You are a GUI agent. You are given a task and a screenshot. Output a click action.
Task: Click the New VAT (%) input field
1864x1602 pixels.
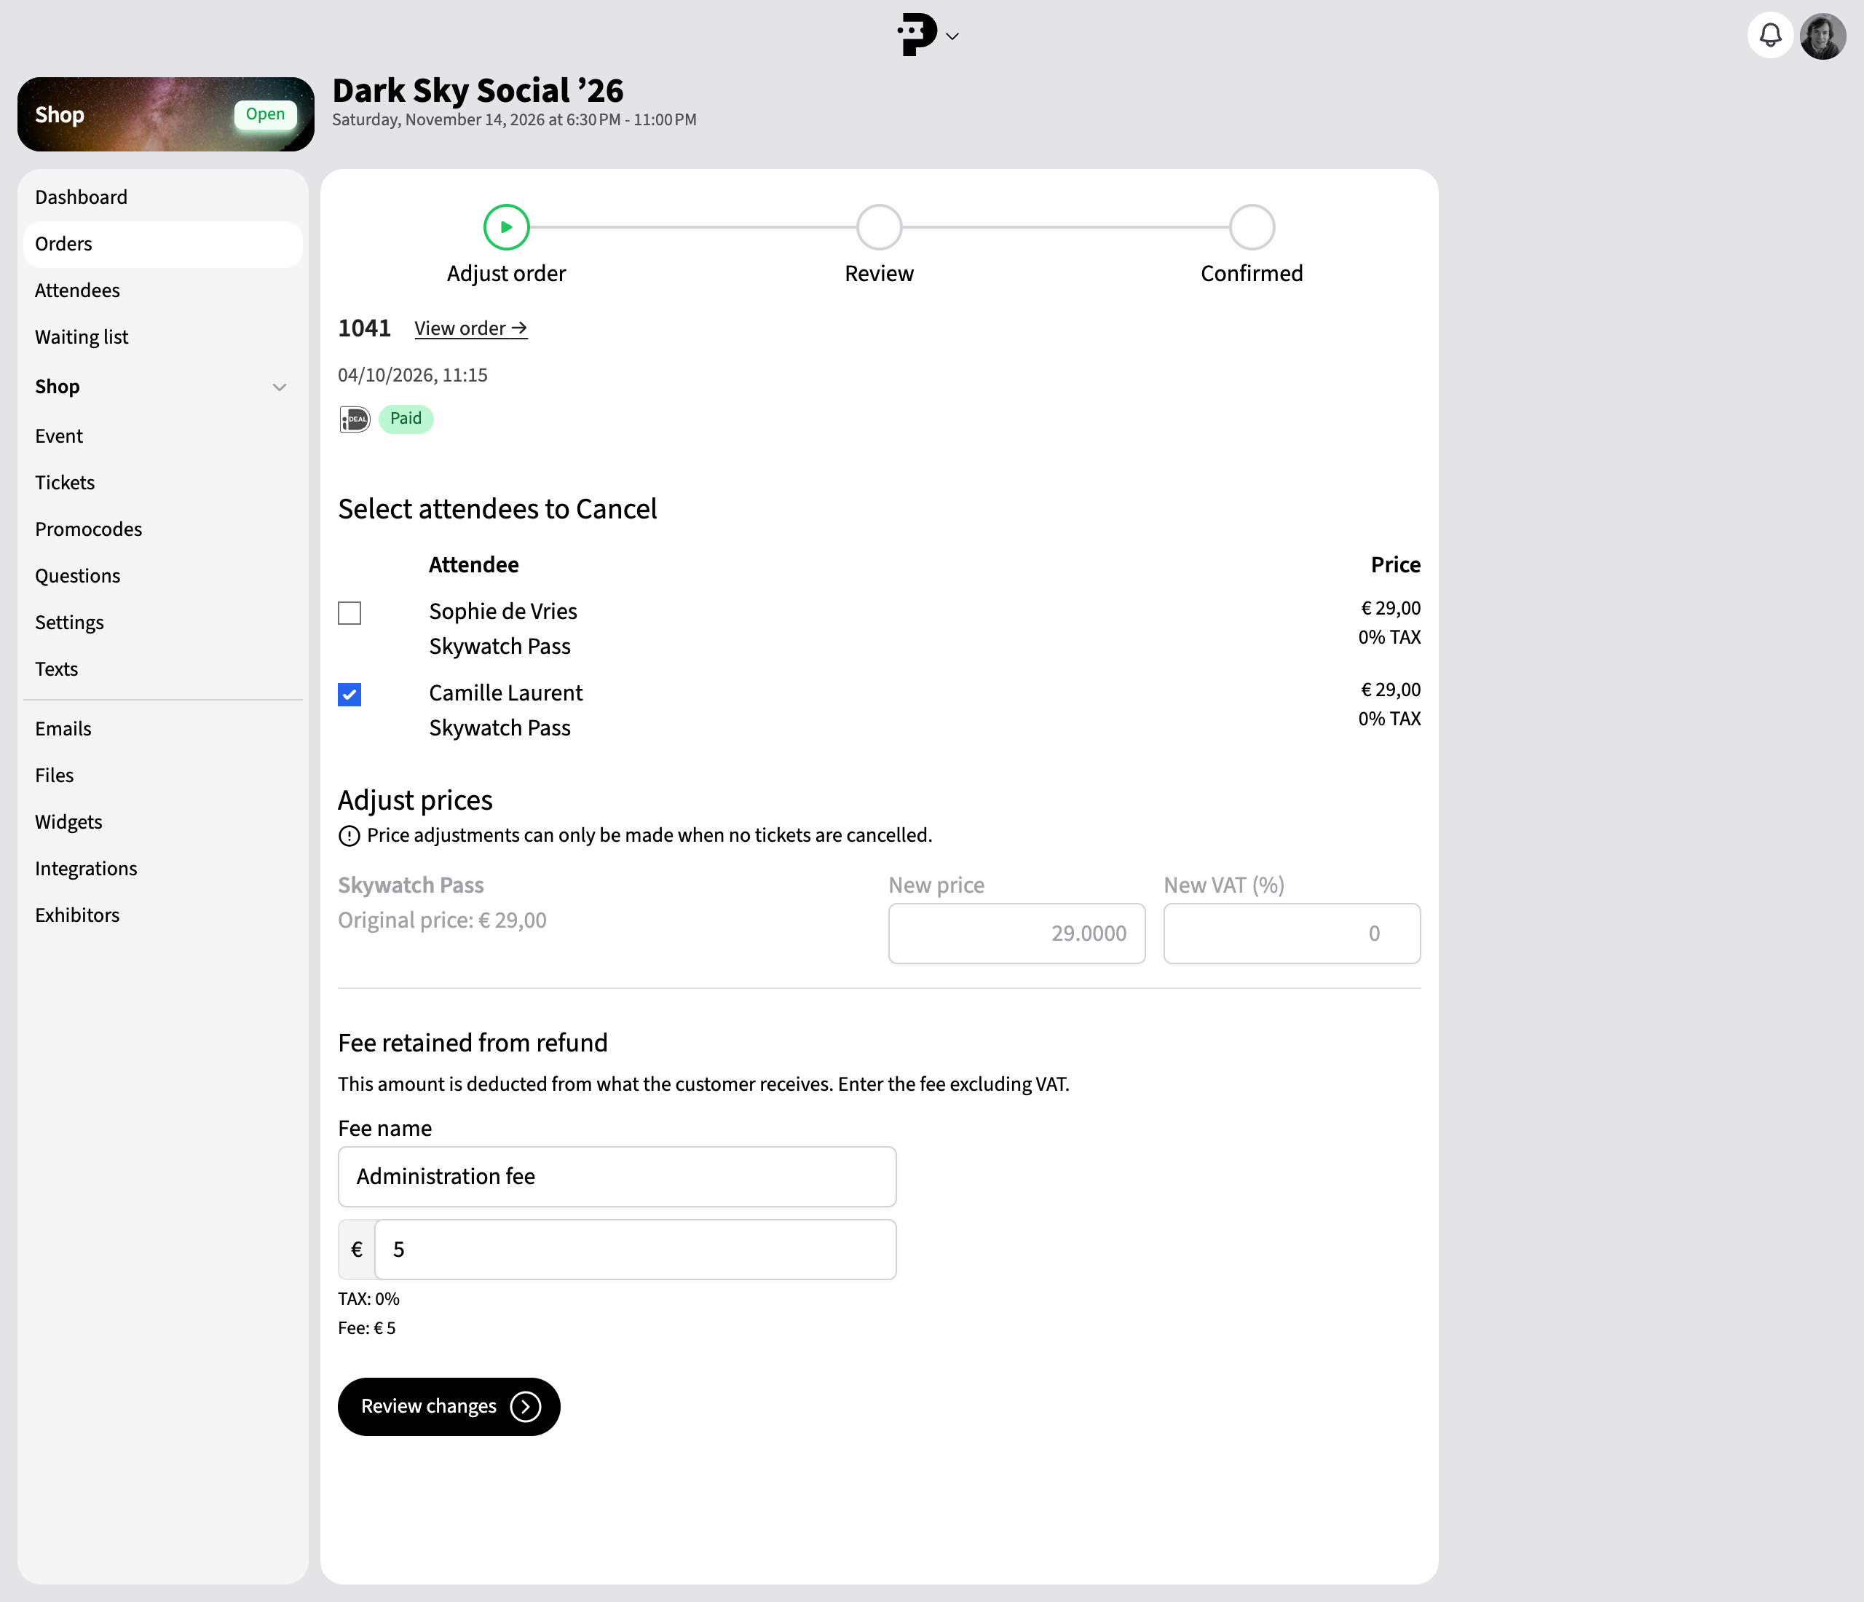(x=1292, y=934)
